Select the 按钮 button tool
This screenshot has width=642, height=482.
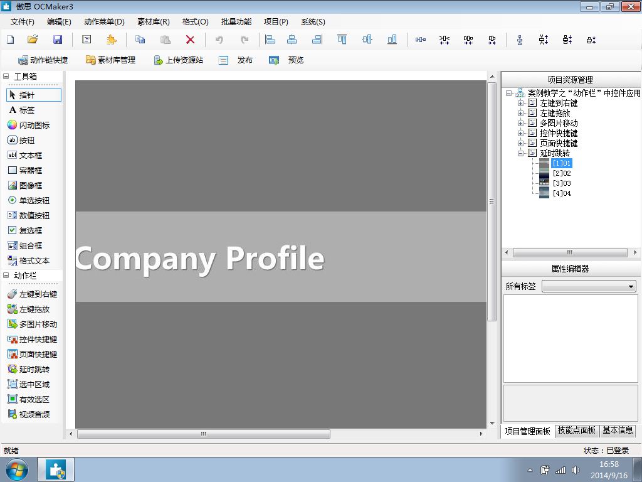point(21,140)
